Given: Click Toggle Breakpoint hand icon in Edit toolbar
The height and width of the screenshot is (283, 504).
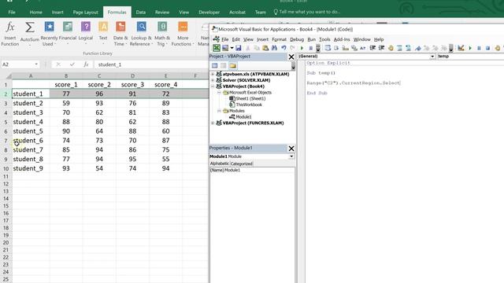Looking at the screenshot, I should click(391, 48).
